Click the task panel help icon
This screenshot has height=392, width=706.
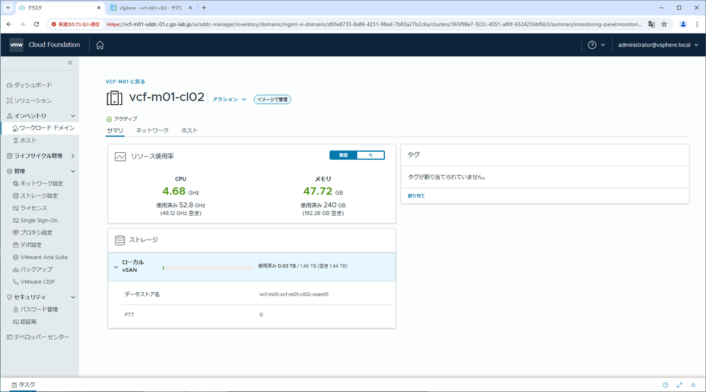point(665,385)
